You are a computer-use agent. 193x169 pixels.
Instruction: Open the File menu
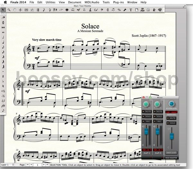click(32, 2)
